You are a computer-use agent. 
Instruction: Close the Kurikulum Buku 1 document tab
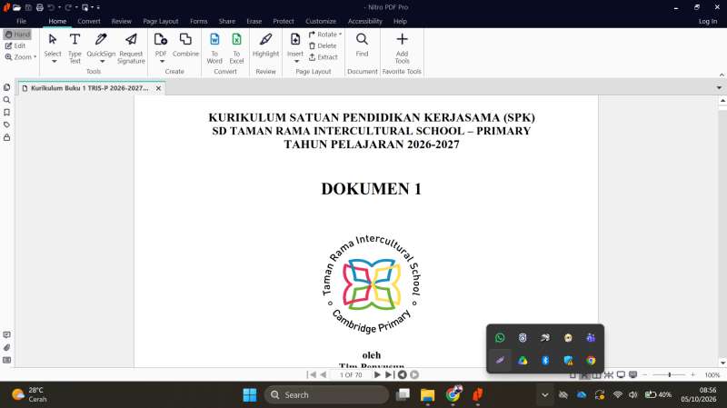coord(158,88)
